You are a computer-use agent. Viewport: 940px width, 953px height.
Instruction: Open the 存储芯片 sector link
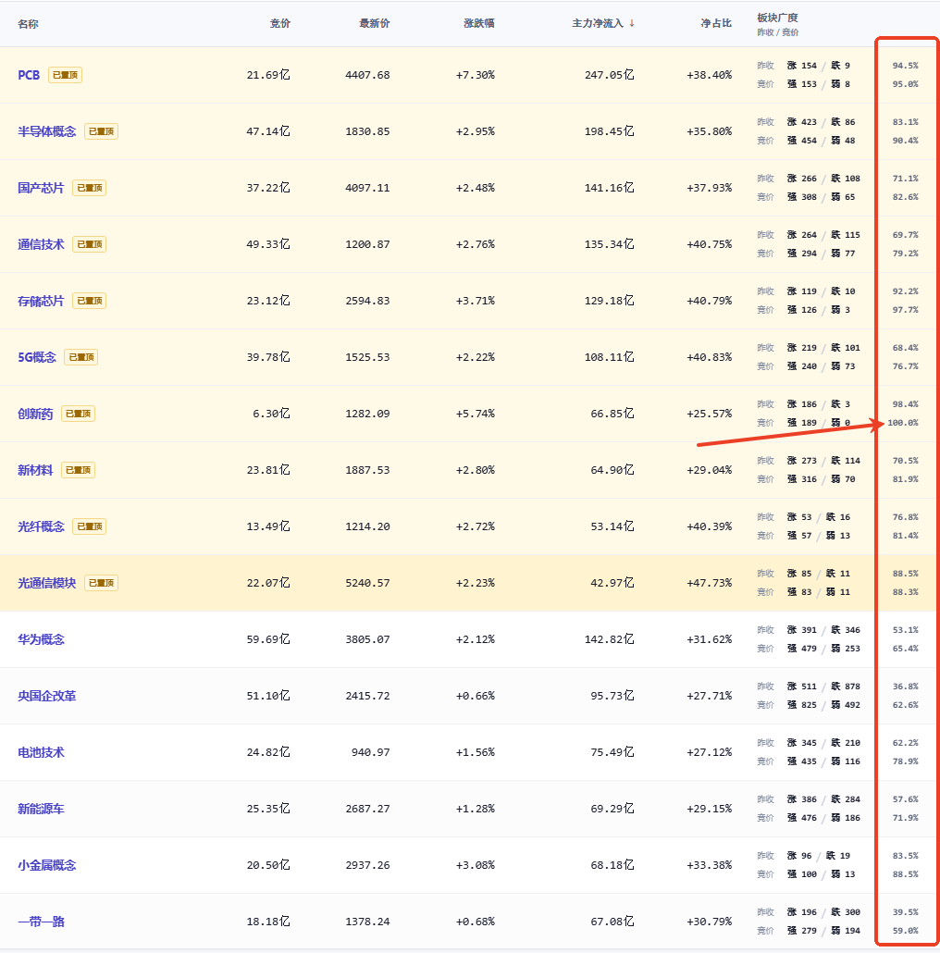pos(41,301)
